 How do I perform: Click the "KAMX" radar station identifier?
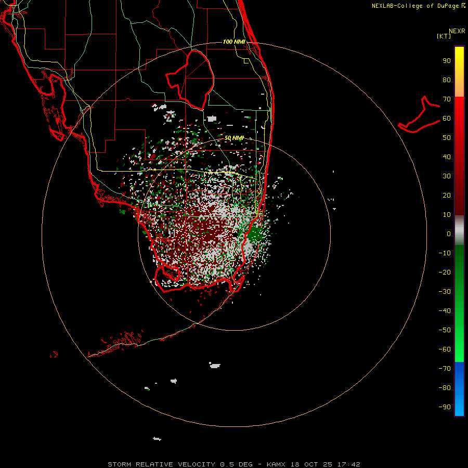tap(276, 464)
